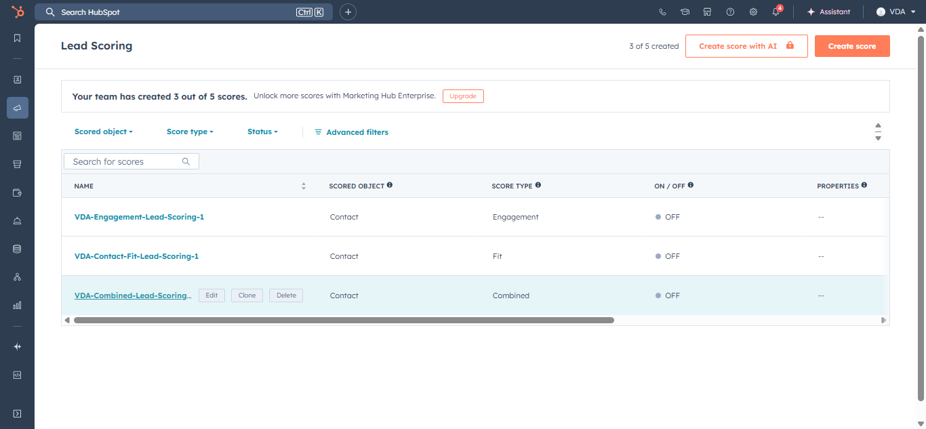Open VDA-Engagement-Lead-Scoring-1 score
The image size is (926, 429).
click(139, 217)
